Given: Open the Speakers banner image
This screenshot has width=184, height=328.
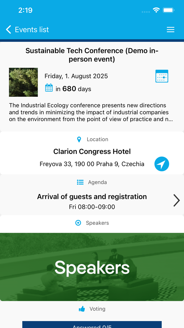Looking at the screenshot, I should click(x=92, y=267).
